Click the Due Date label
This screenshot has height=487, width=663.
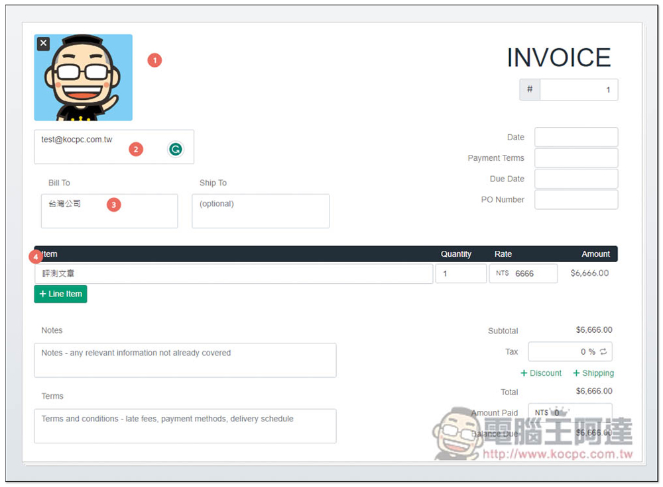[x=507, y=179]
